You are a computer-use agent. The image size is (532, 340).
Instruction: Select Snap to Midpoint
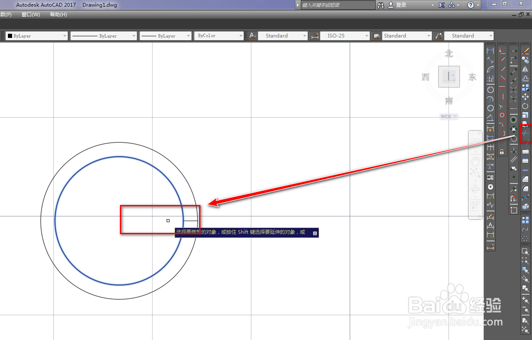coord(514,81)
